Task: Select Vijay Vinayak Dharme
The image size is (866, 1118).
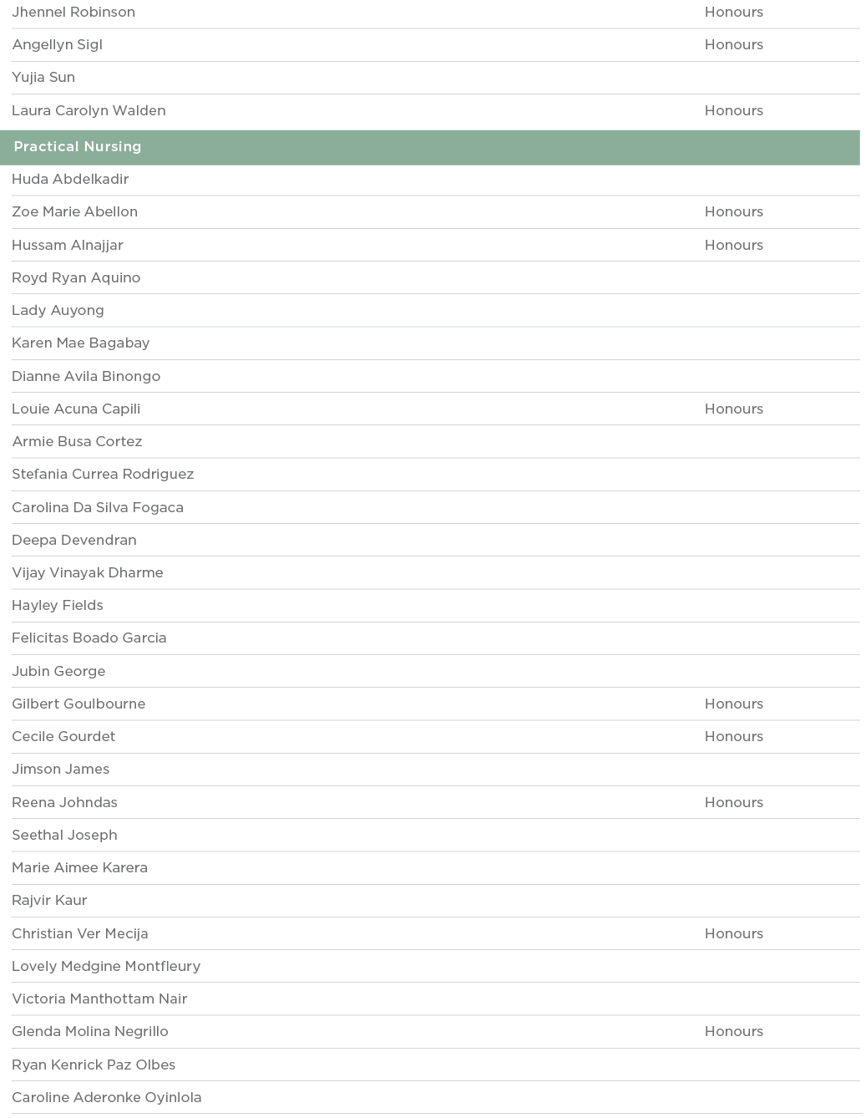Action: (87, 572)
